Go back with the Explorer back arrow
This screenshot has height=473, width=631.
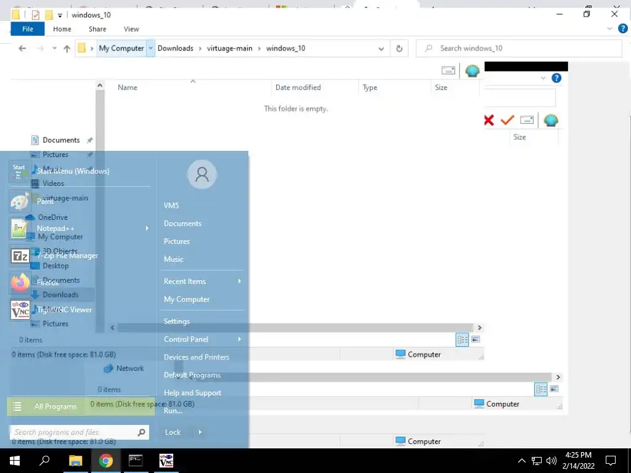23,48
